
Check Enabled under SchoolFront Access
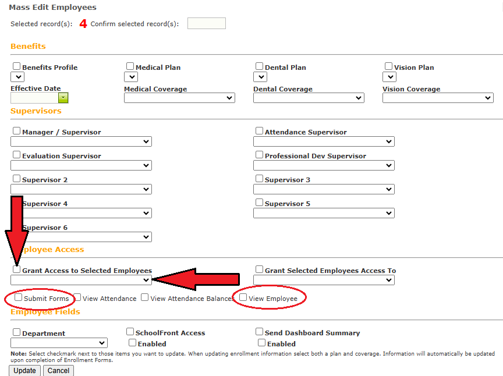(x=133, y=343)
